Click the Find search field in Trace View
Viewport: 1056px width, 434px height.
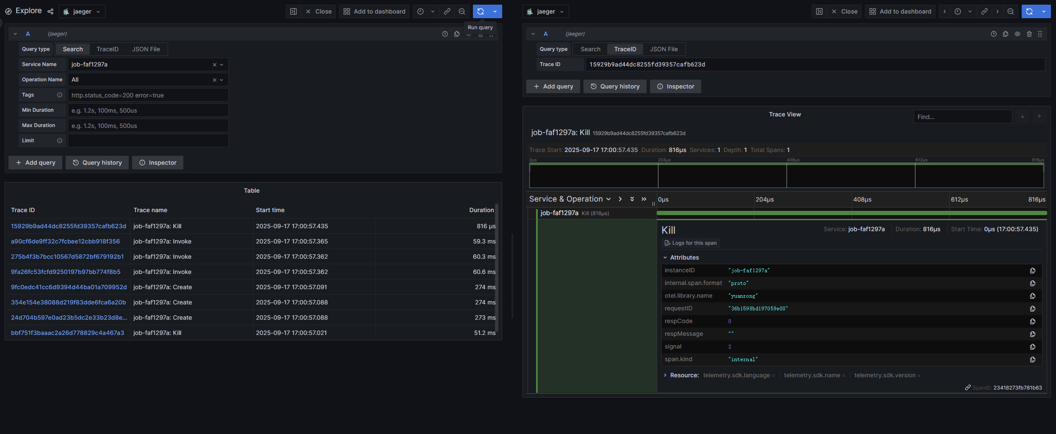[962, 116]
